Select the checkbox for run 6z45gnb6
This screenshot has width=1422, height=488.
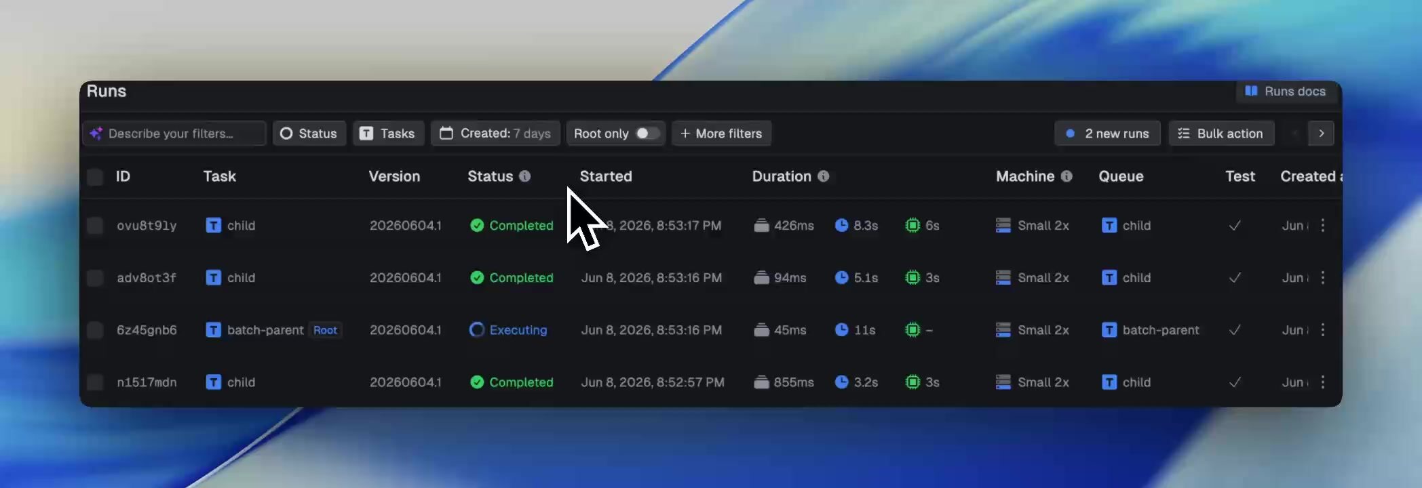point(95,330)
